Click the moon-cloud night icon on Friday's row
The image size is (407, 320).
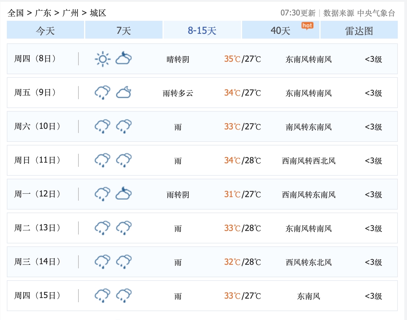tap(124, 93)
